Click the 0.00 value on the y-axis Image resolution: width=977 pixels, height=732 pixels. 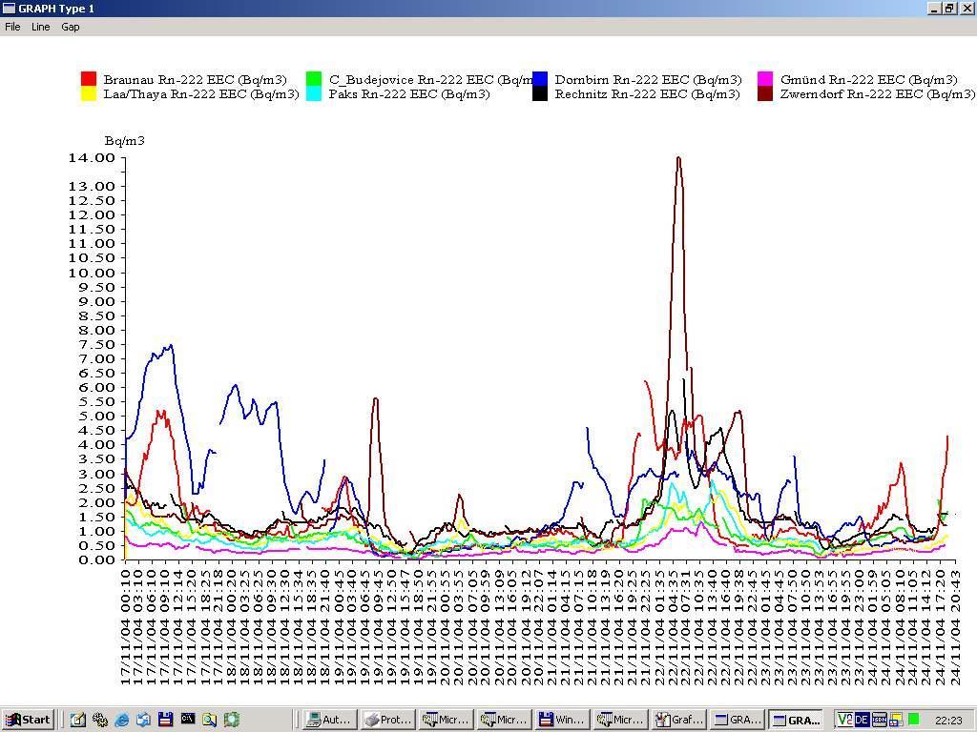click(x=97, y=560)
